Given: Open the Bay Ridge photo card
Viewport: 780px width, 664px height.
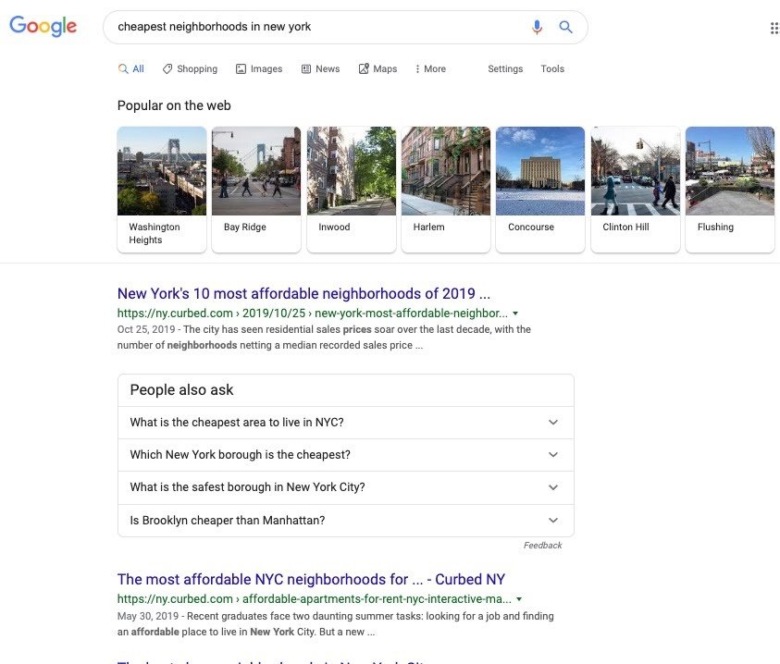Looking at the screenshot, I should coord(256,190).
